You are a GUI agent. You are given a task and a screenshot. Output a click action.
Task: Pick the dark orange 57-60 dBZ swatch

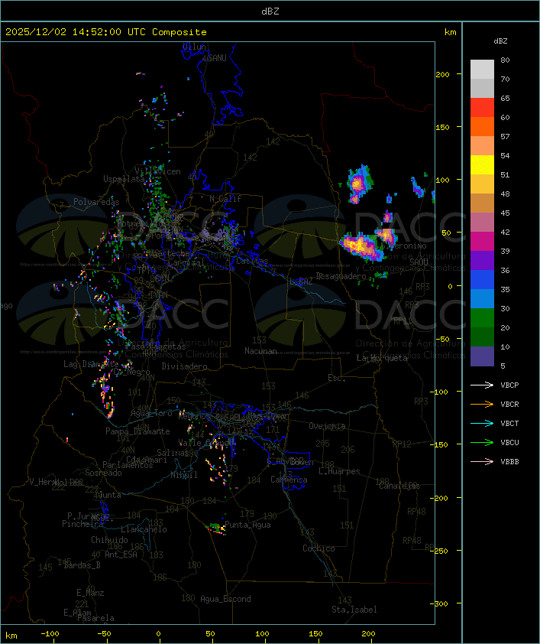(482, 126)
